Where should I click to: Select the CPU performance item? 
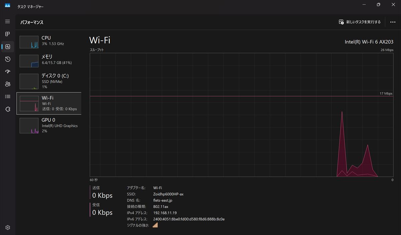[49, 42]
